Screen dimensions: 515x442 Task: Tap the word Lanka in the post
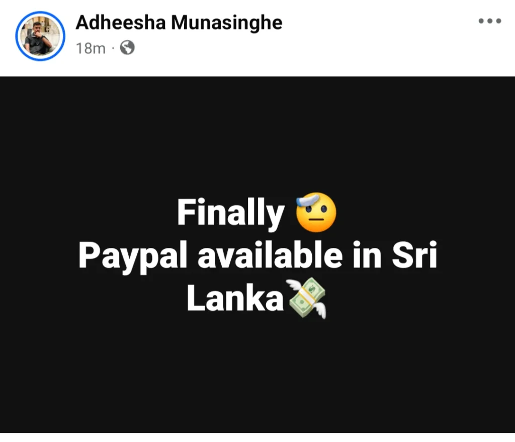[x=235, y=298]
